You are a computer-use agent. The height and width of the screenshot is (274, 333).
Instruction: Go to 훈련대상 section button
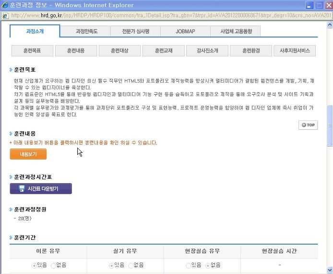tap(120, 50)
